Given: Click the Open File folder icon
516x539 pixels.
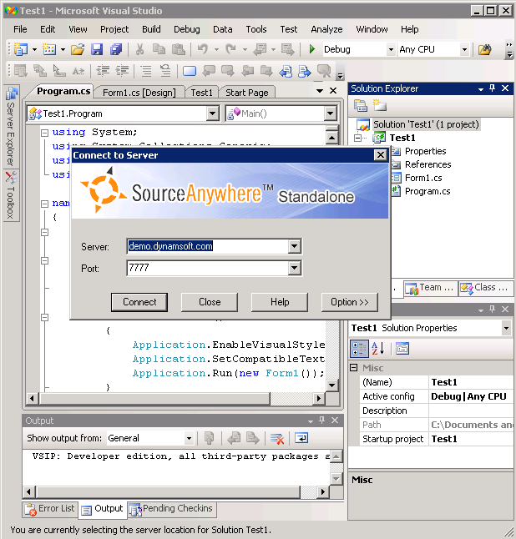Looking at the screenshot, I should [x=77, y=50].
